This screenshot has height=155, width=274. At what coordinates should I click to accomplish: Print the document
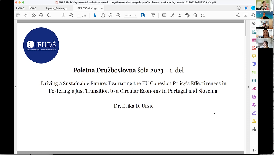[41, 15]
